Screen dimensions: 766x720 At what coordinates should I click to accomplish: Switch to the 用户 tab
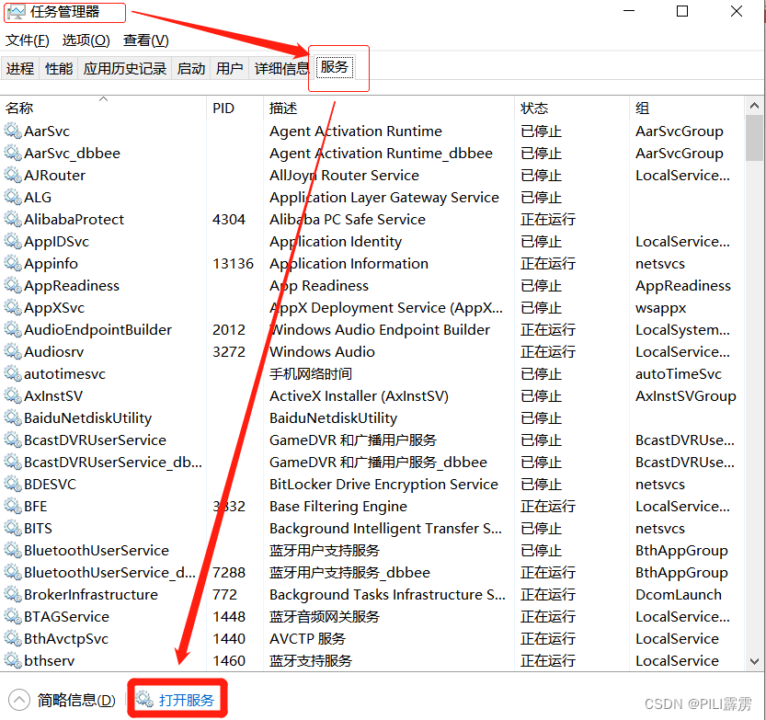click(230, 68)
